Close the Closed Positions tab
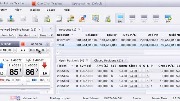The height and width of the screenshot is (101, 180). click(x=126, y=60)
